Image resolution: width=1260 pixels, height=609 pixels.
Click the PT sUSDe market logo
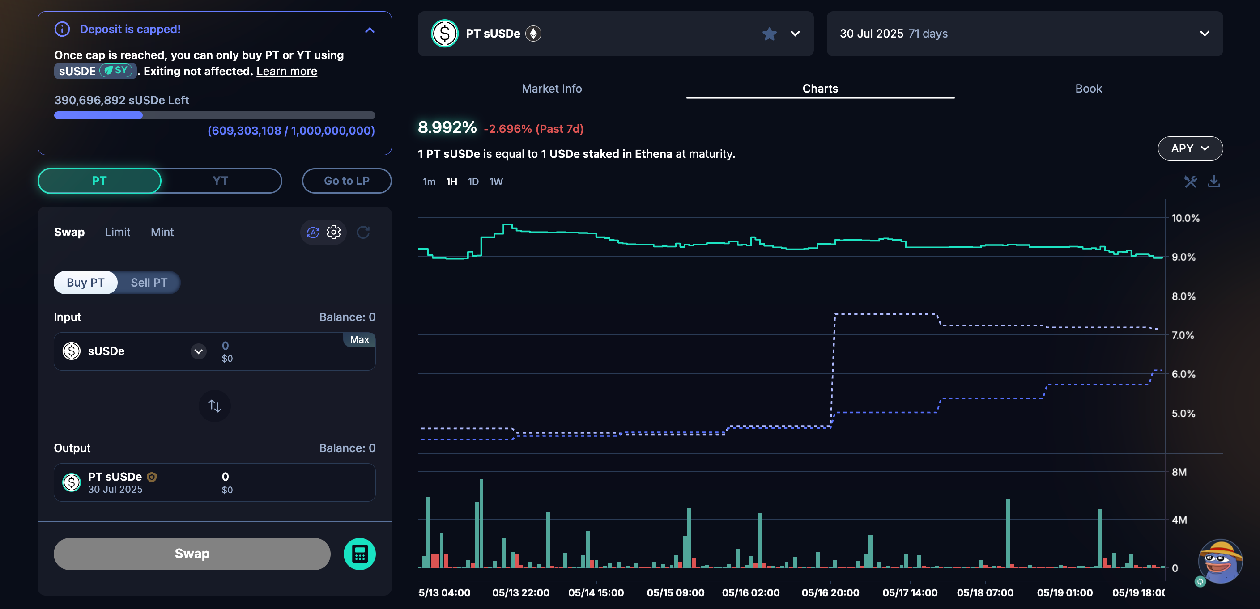[x=445, y=34]
